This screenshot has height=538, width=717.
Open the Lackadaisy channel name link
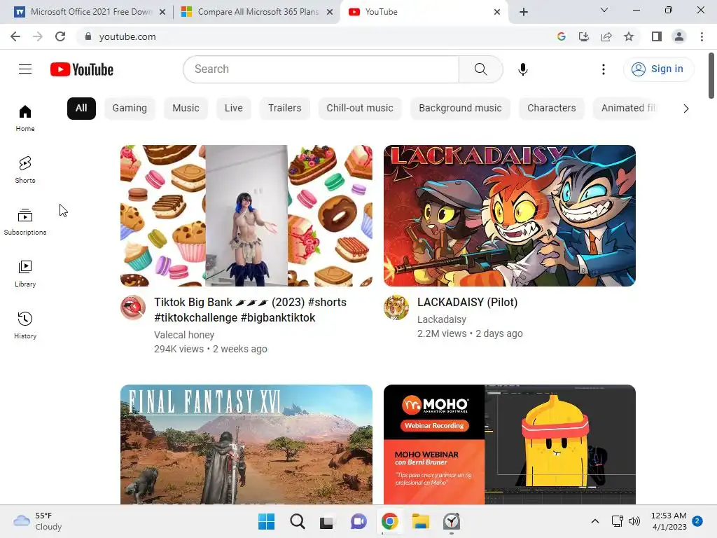442,319
